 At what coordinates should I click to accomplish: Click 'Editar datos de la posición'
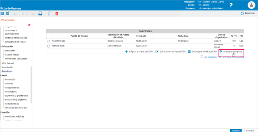[x=170, y=51]
